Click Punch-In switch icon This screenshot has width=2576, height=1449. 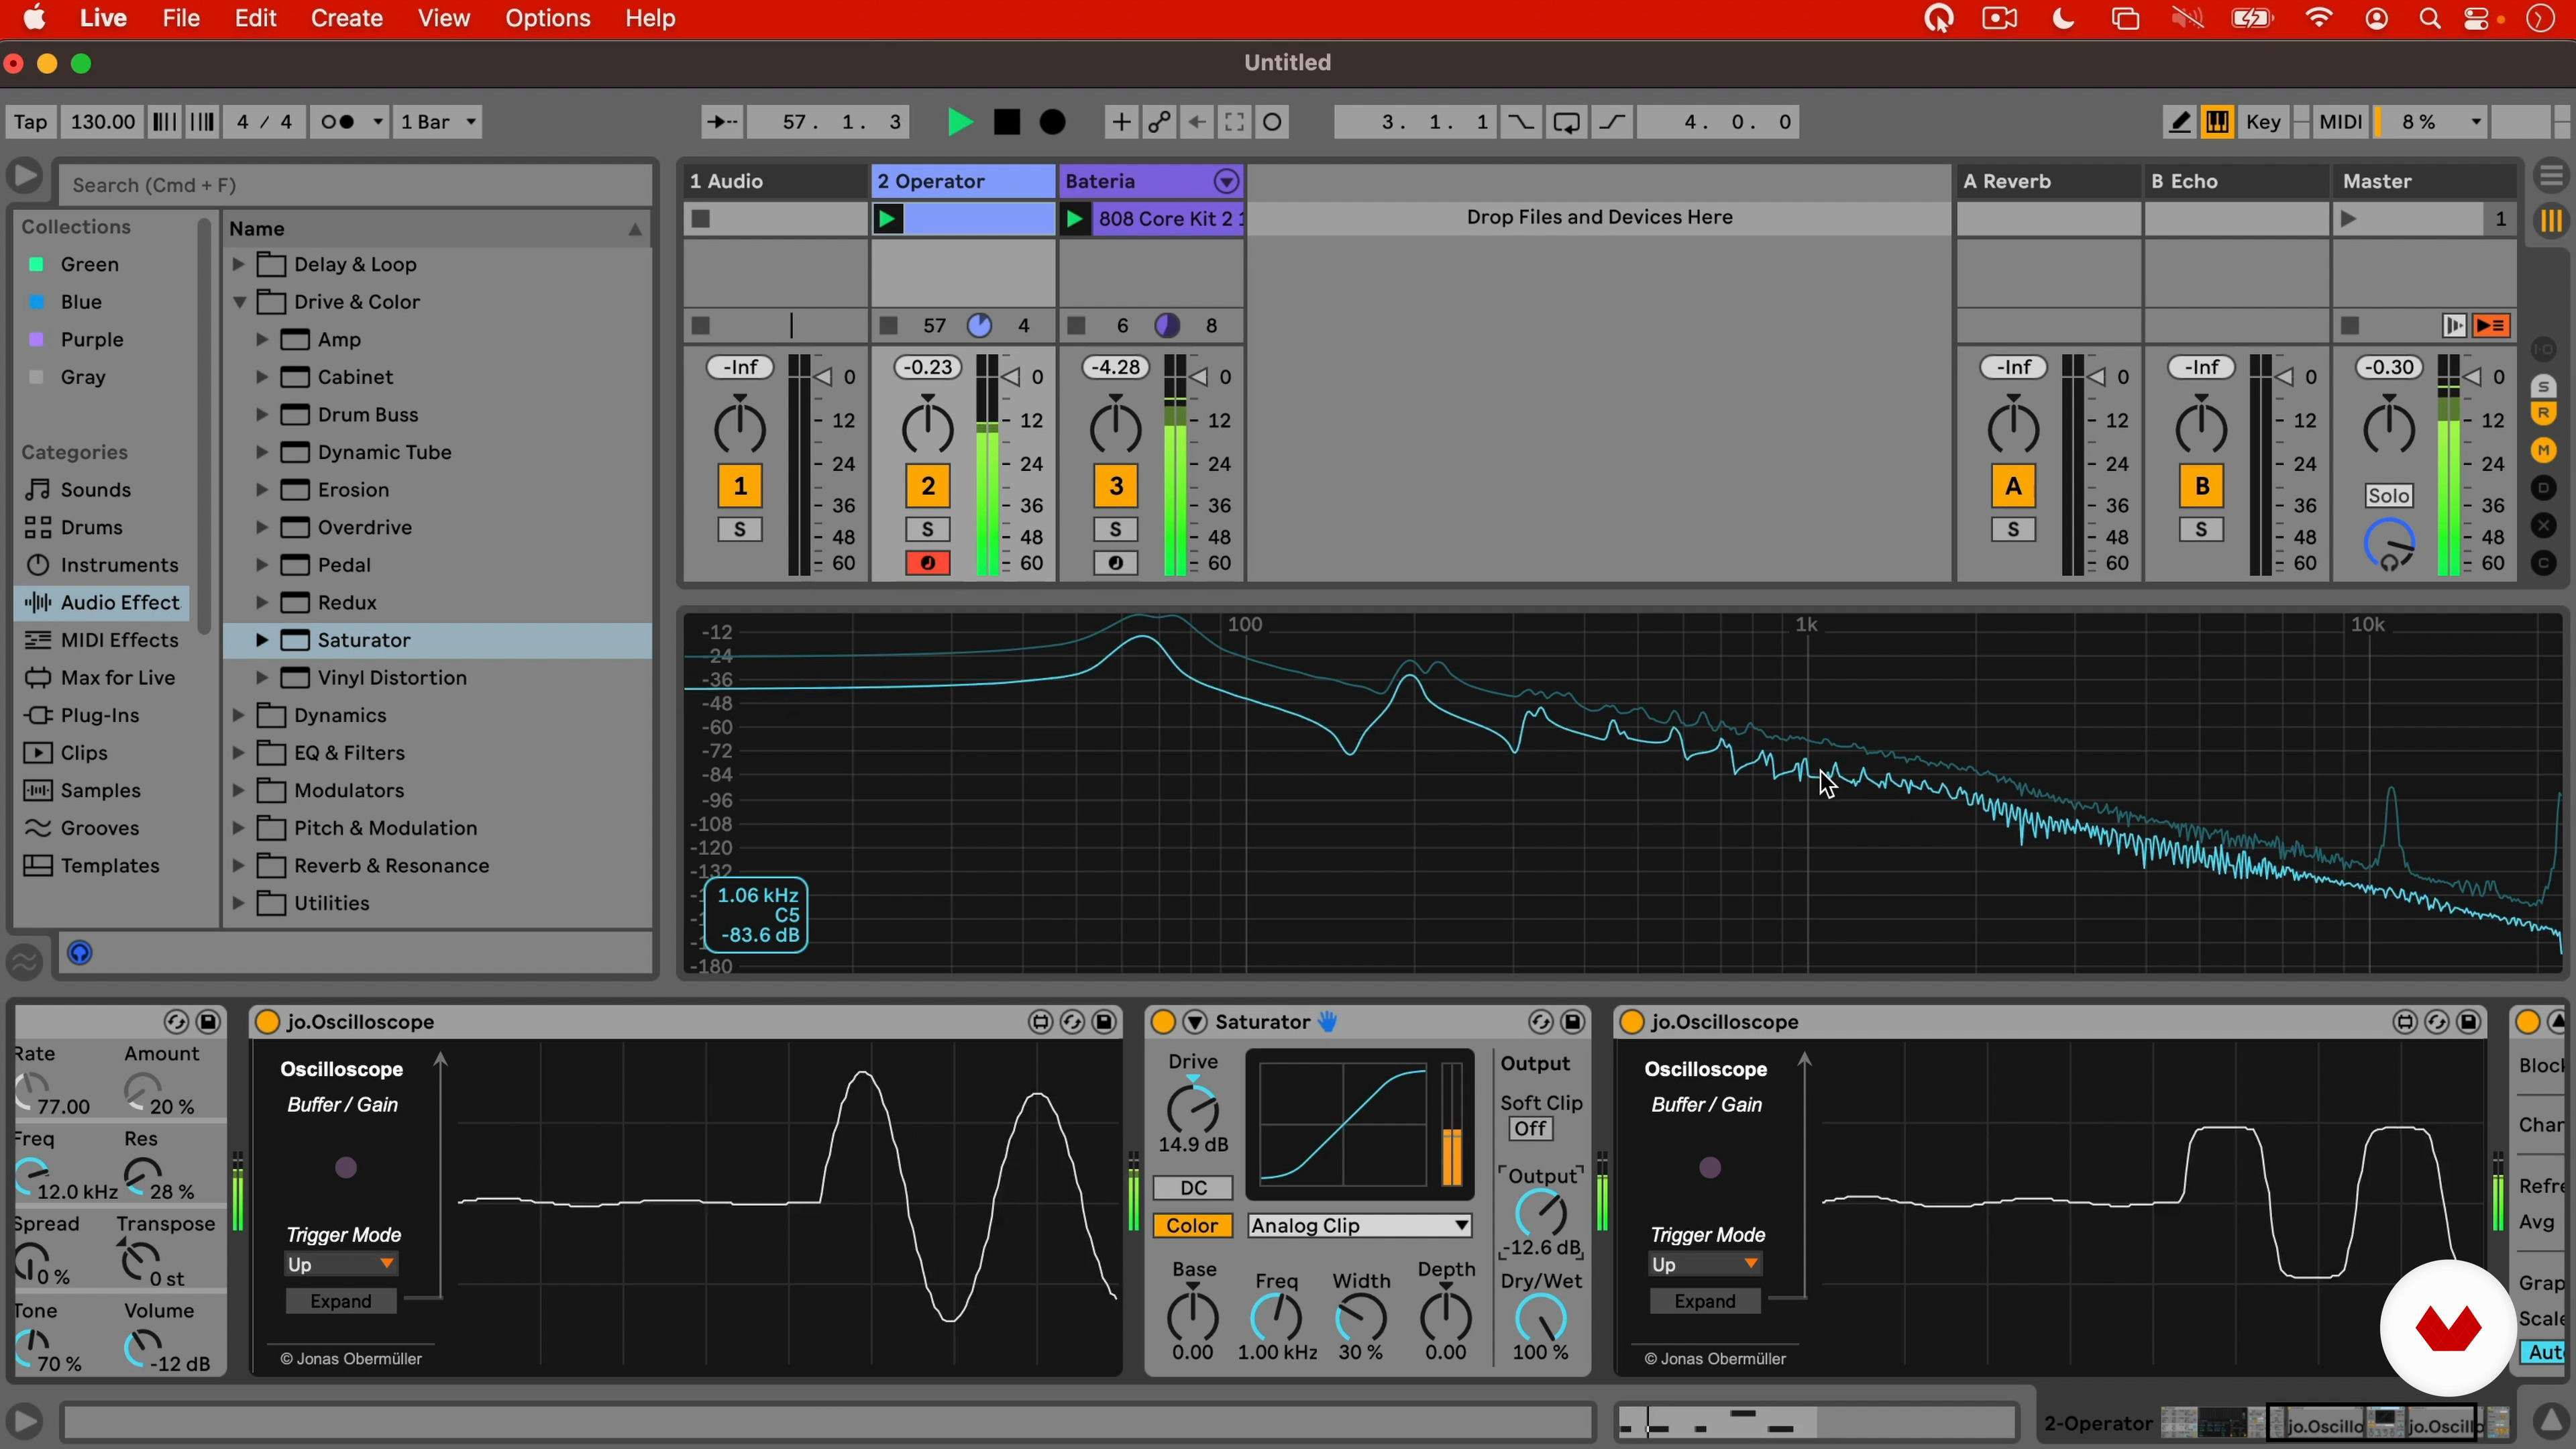point(1520,122)
